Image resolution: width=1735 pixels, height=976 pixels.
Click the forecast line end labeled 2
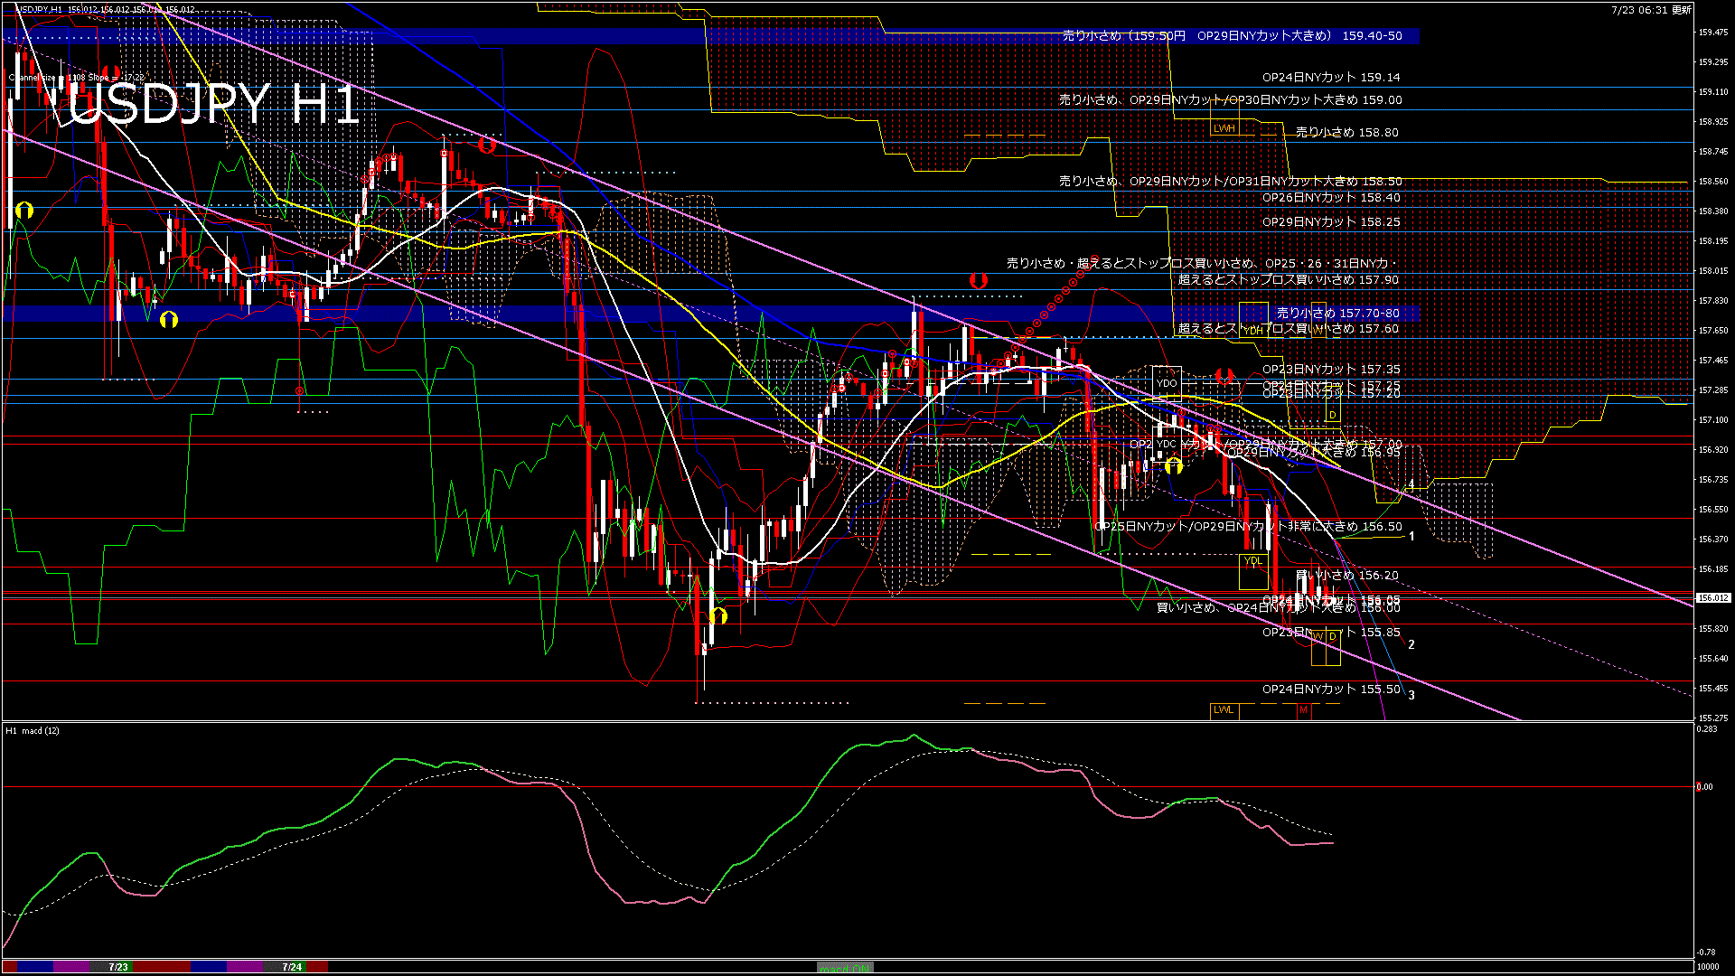(1411, 644)
